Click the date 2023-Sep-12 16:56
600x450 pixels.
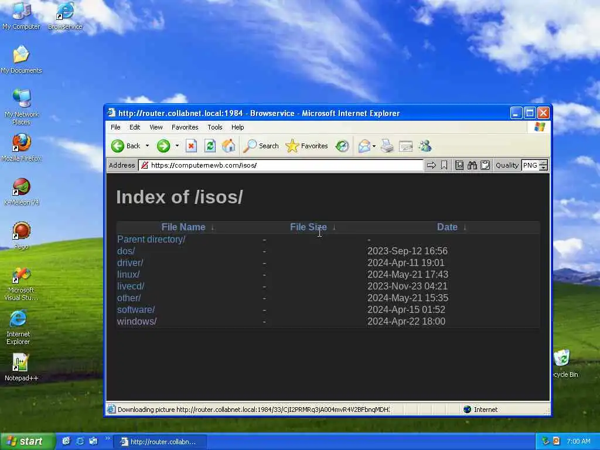point(407,251)
